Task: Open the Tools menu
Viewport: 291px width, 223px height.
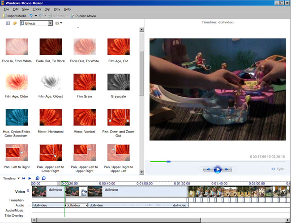Action: tap(37, 9)
